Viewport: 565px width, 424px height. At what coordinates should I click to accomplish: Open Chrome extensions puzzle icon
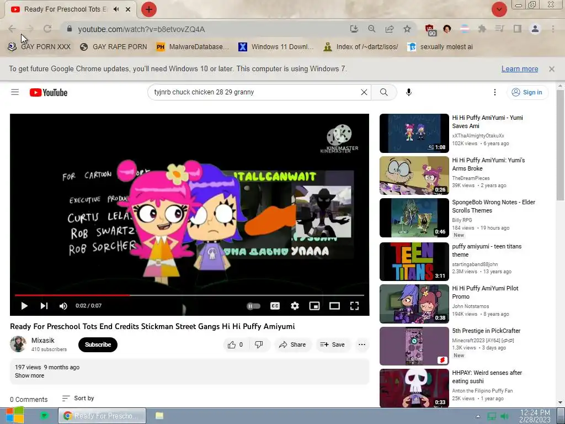click(x=482, y=29)
